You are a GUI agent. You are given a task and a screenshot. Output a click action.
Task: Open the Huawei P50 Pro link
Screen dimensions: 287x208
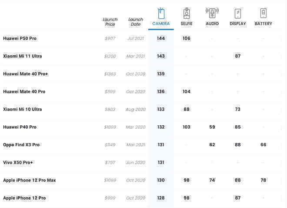[x=20, y=38]
